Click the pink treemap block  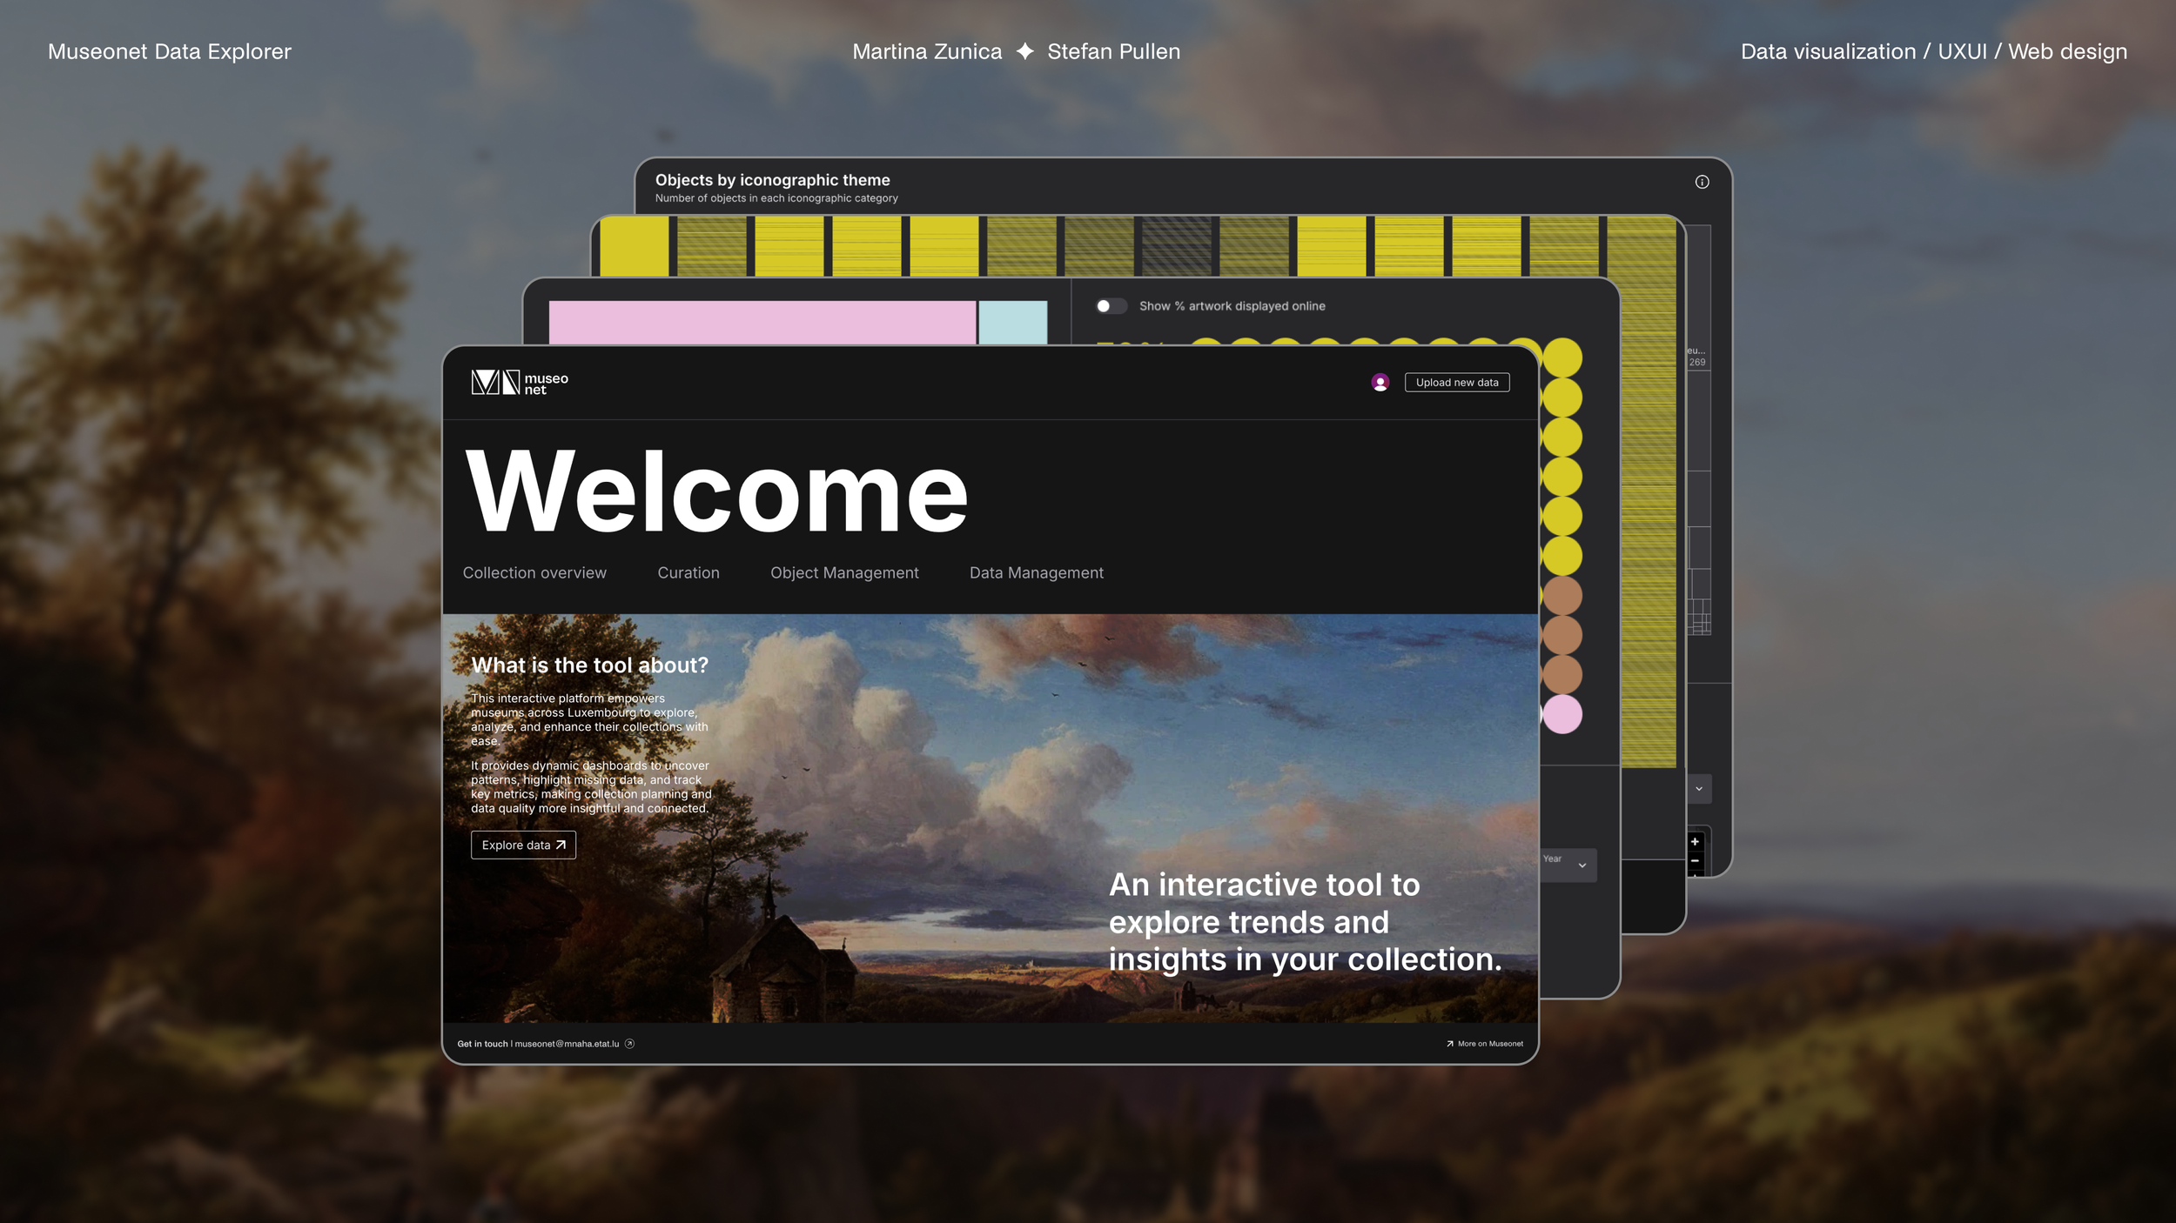point(762,322)
